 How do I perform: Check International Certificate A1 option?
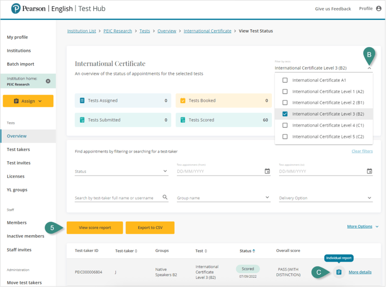285,80
